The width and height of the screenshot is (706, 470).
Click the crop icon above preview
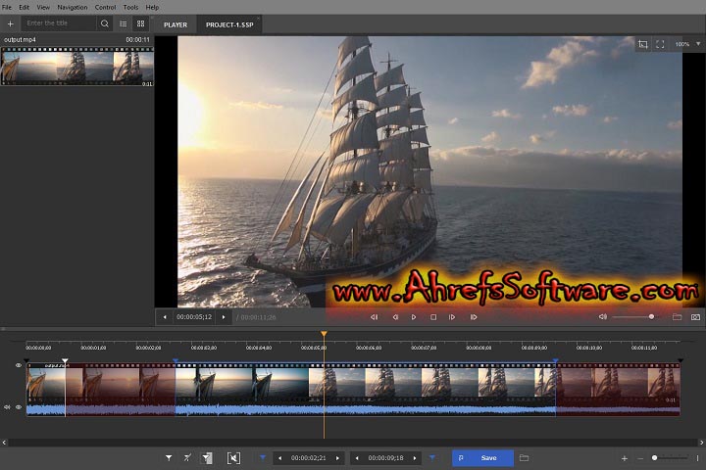tap(643, 44)
